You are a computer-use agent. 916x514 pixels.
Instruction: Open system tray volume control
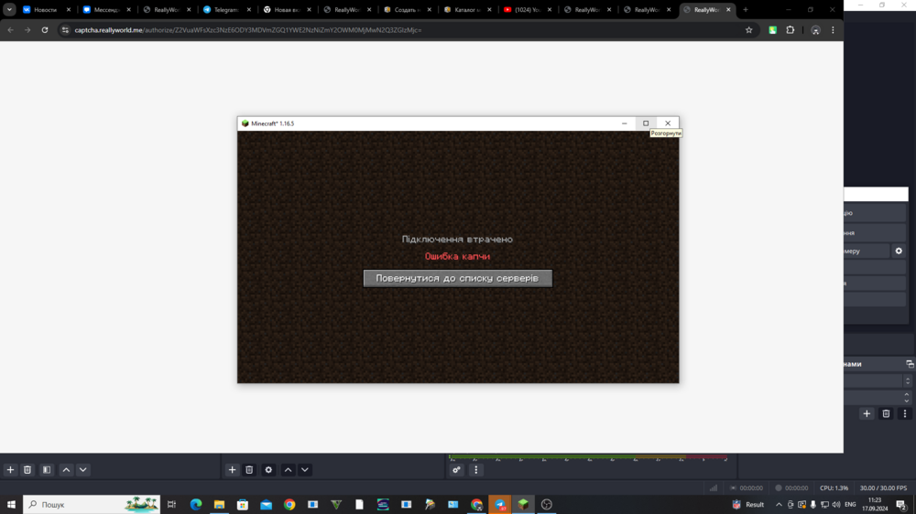coord(836,504)
